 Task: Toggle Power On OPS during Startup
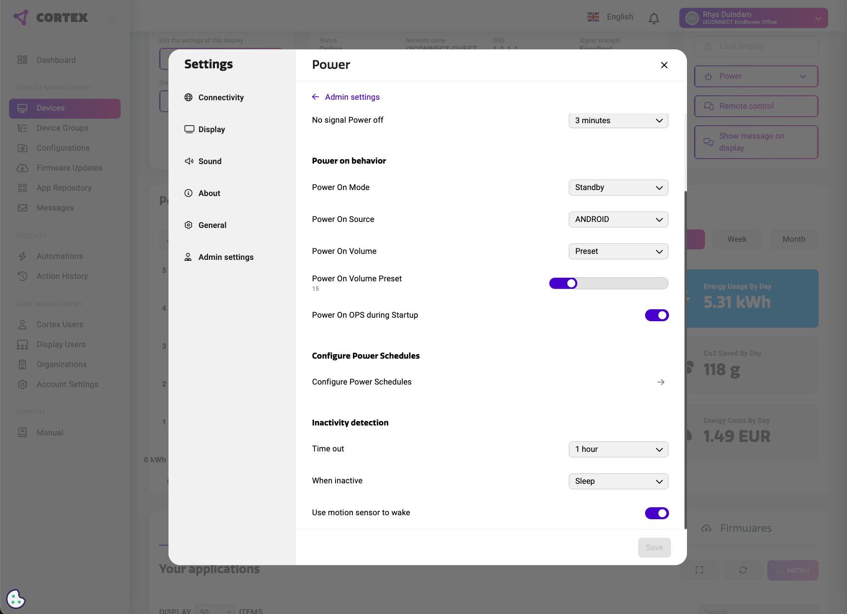coord(657,315)
